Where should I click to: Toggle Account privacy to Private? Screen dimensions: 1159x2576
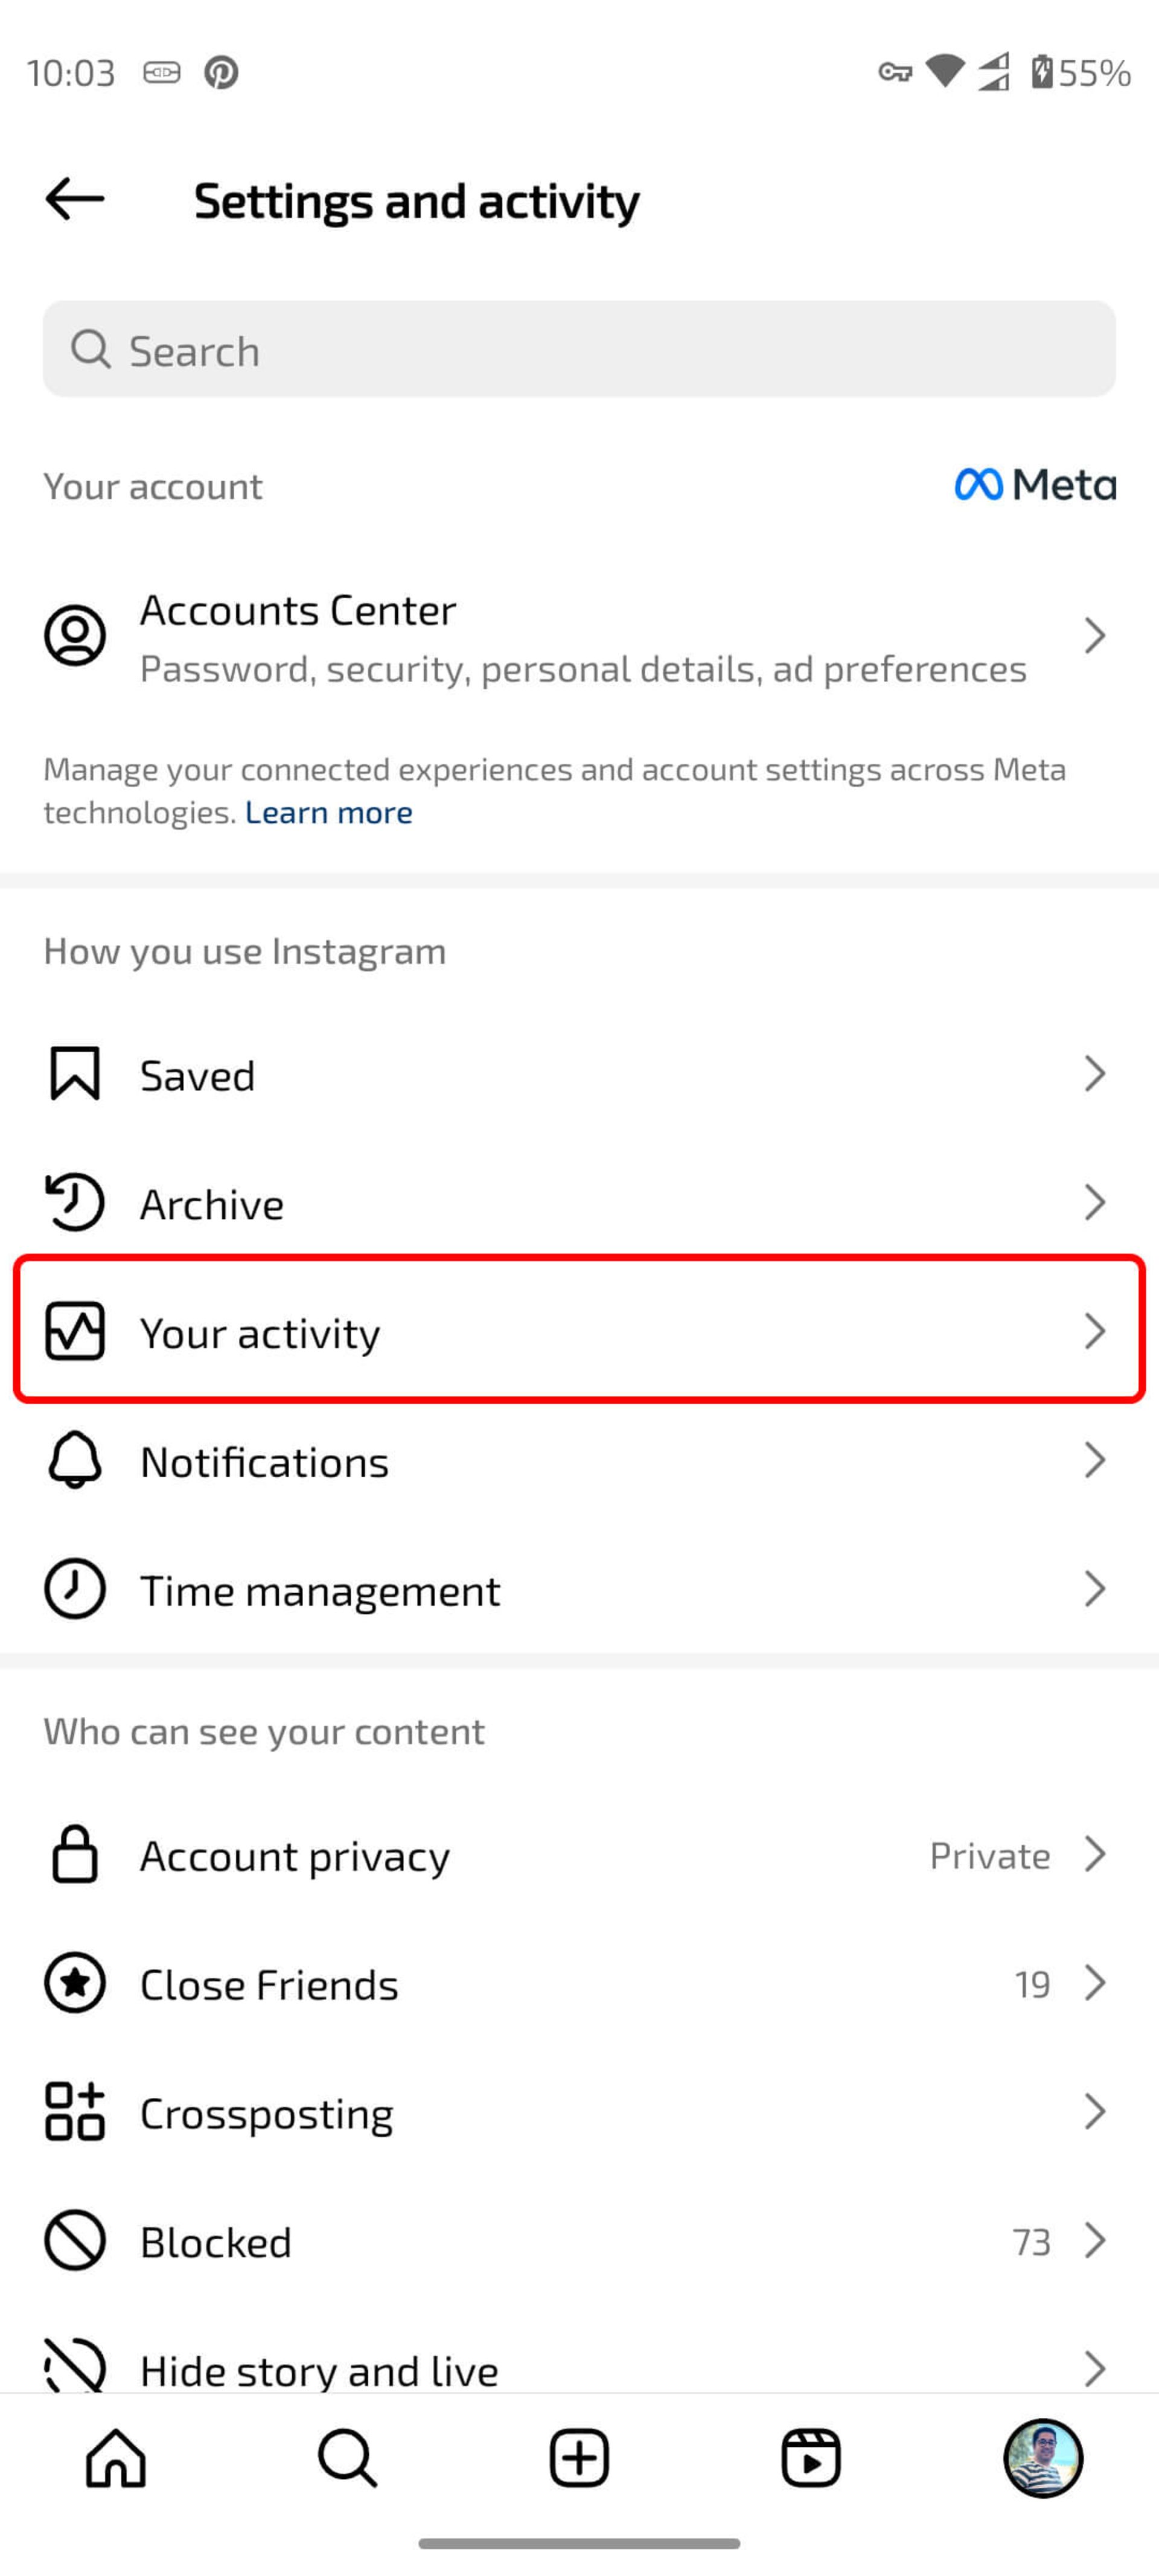tap(579, 1853)
